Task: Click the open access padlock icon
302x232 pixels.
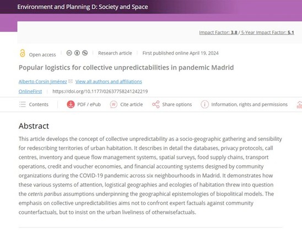Action: pyautogui.click(x=23, y=53)
